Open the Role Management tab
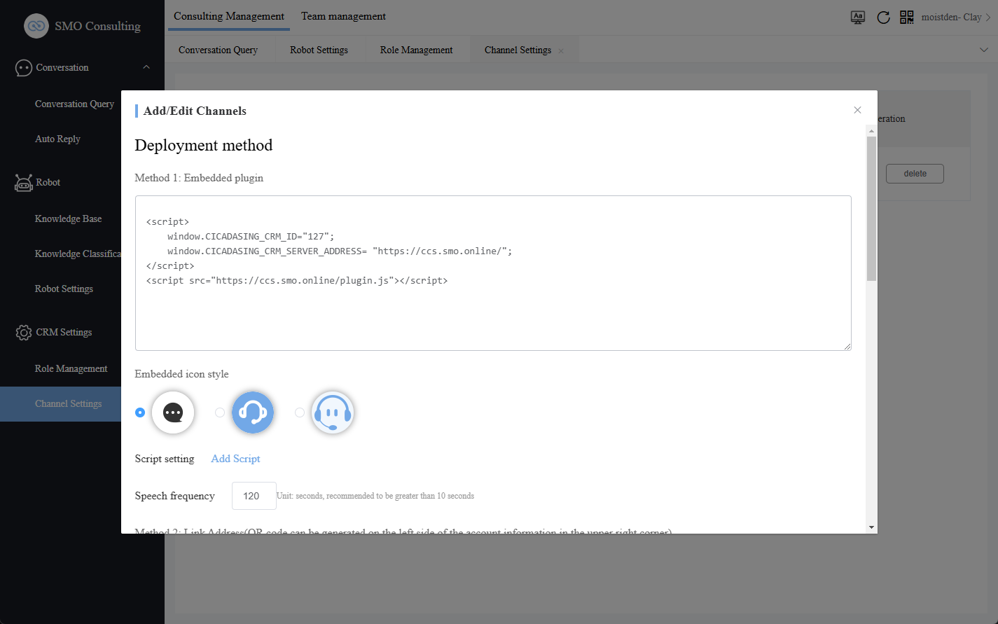 tap(416, 50)
